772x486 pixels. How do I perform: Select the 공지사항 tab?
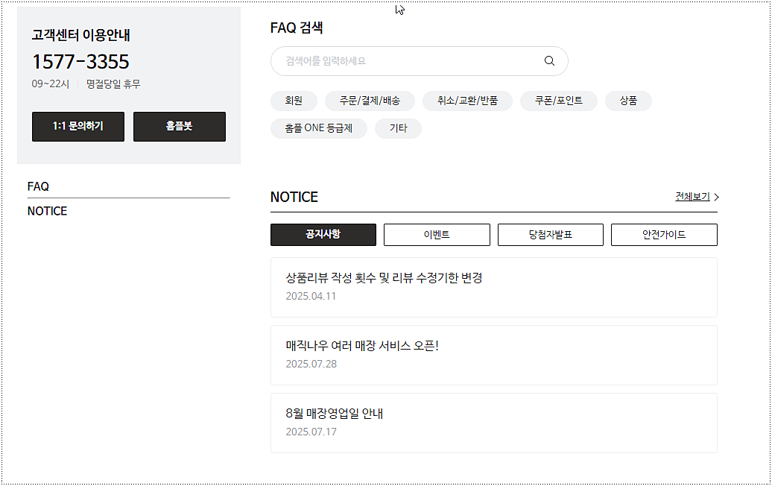pos(323,234)
